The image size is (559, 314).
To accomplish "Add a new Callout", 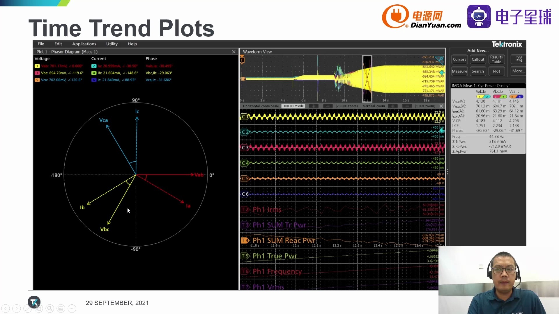I will click(478, 59).
